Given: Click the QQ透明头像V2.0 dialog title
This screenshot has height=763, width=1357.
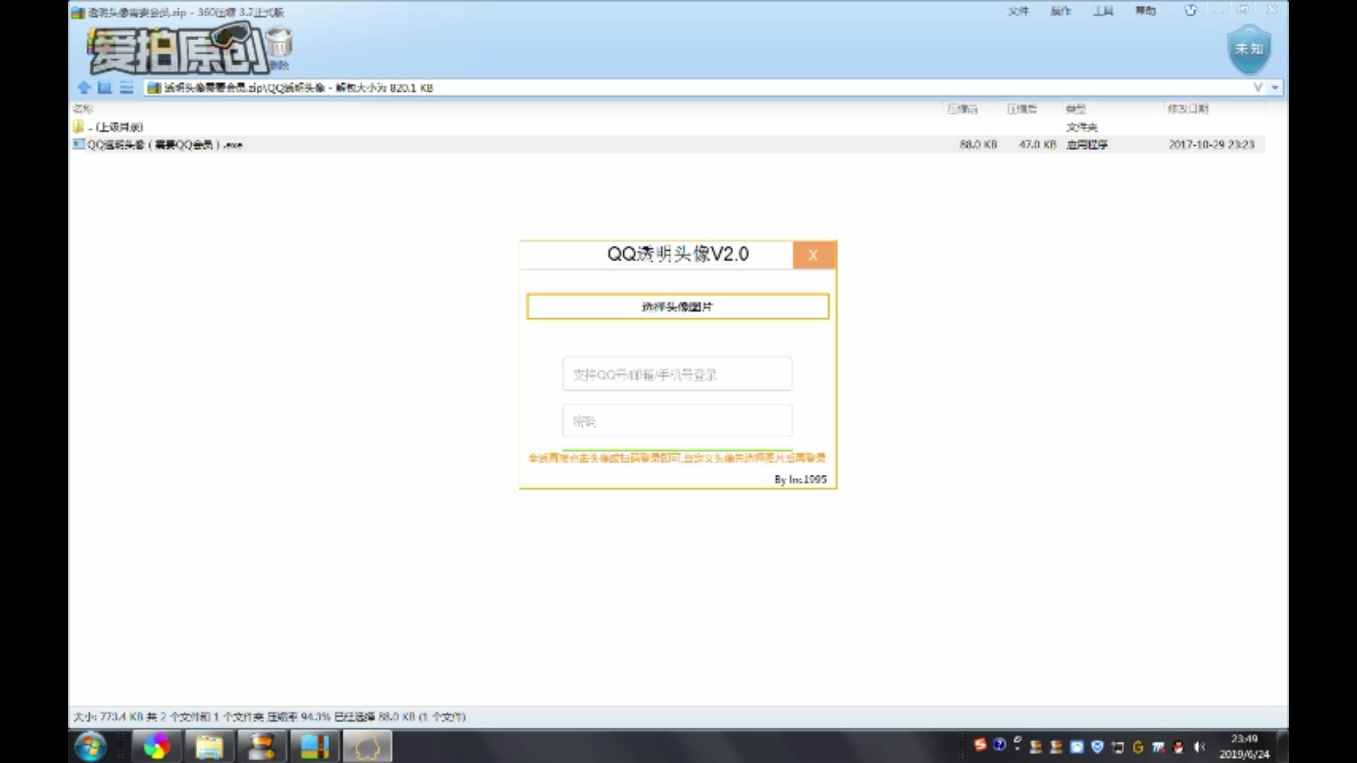Looking at the screenshot, I should tap(678, 254).
